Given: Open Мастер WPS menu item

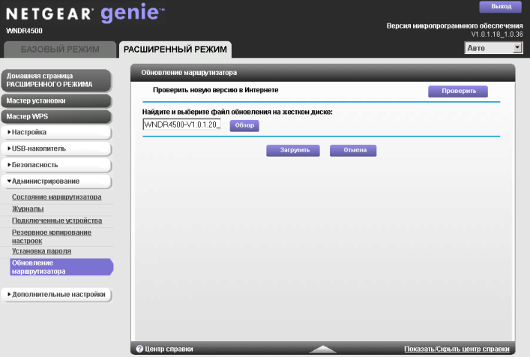Looking at the screenshot, I should pos(56,116).
